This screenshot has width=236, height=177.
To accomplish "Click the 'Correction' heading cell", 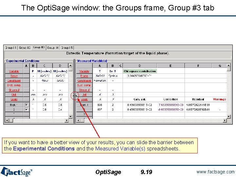I will (x=171, y=99).
